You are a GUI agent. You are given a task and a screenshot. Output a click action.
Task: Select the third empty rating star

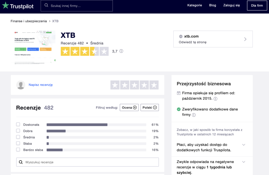[134, 85]
